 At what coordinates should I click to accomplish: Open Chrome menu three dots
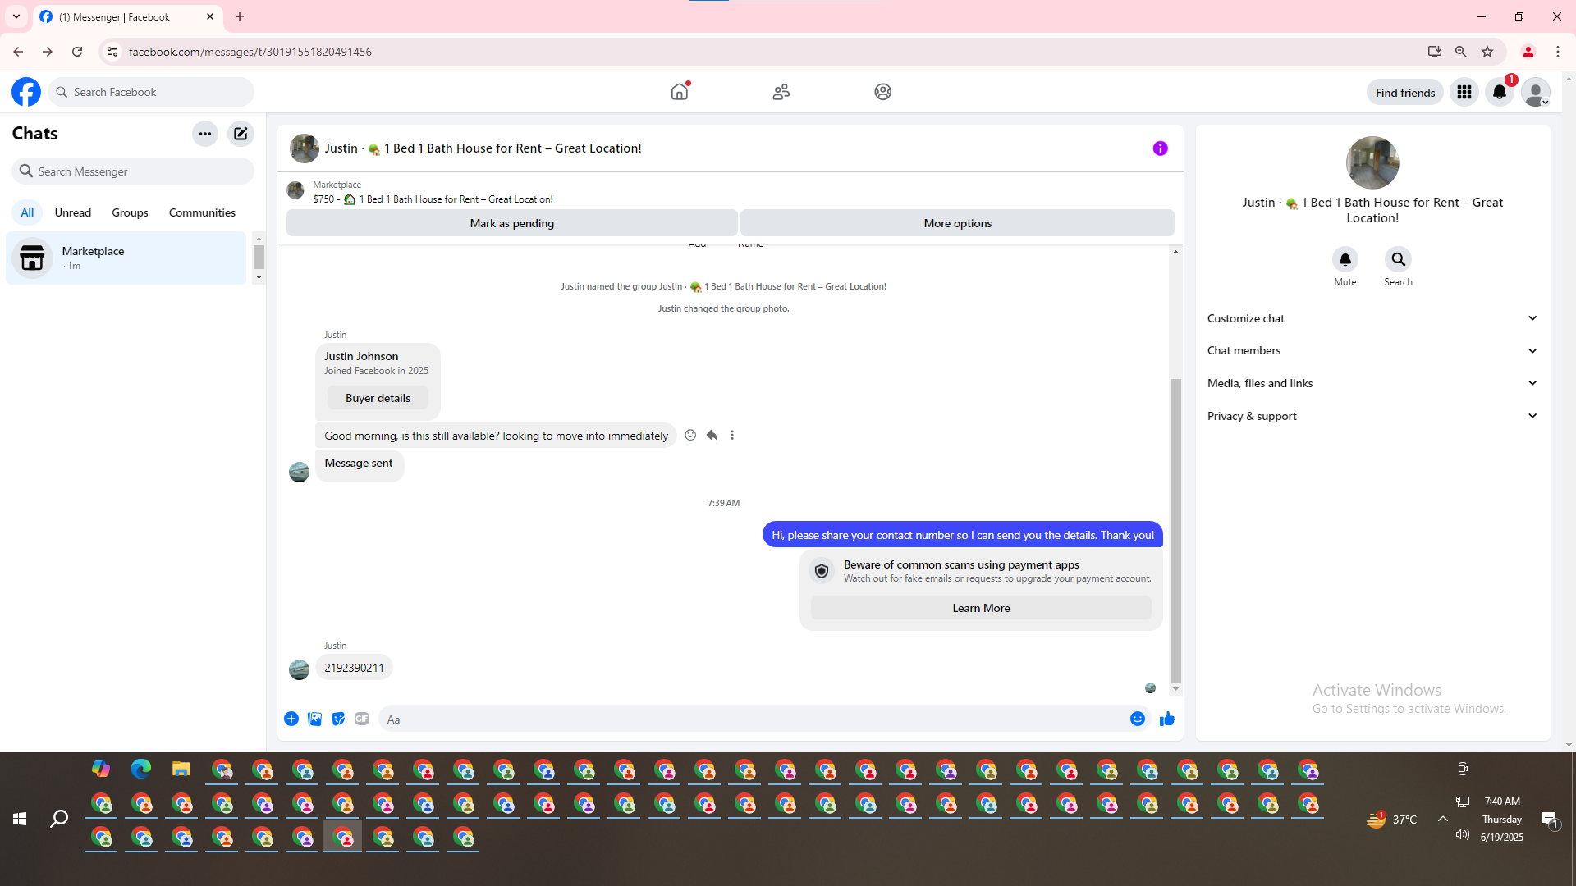point(1558,52)
